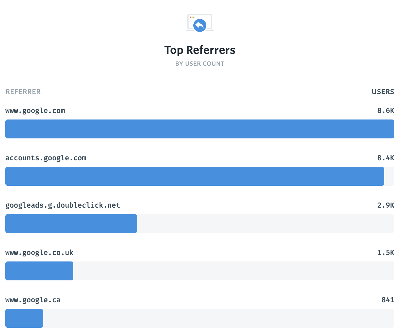Click the www.google.com blue bar
Image resolution: width=399 pixels, height=336 pixels.
pos(200,129)
